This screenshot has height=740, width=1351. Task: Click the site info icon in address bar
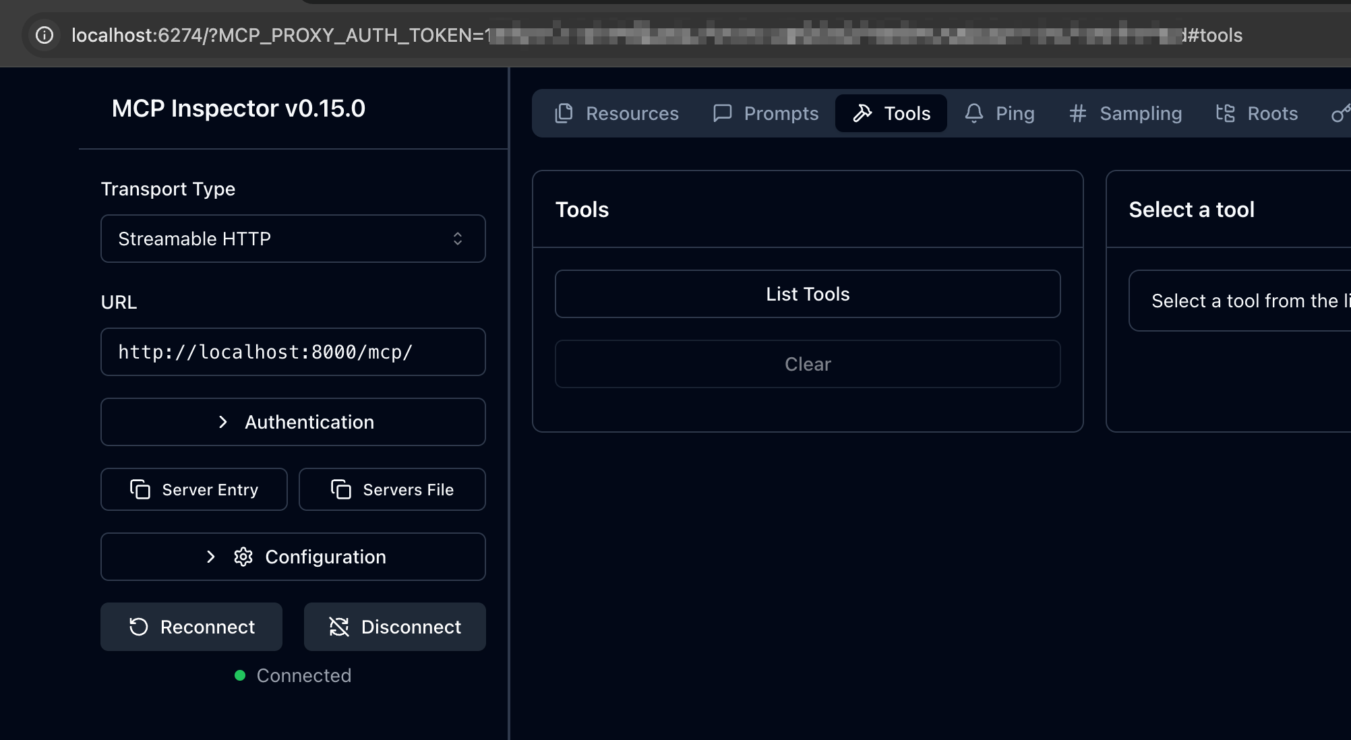pos(44,35)
